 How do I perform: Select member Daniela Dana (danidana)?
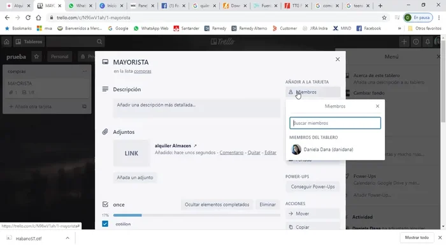click(335, 149)
